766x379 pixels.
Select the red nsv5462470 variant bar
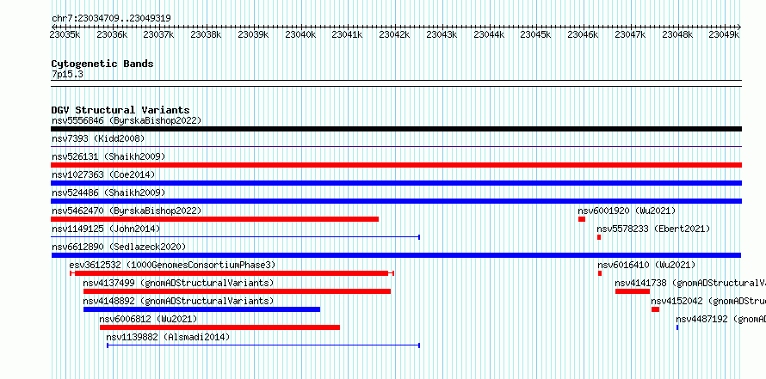coord(214,219)
